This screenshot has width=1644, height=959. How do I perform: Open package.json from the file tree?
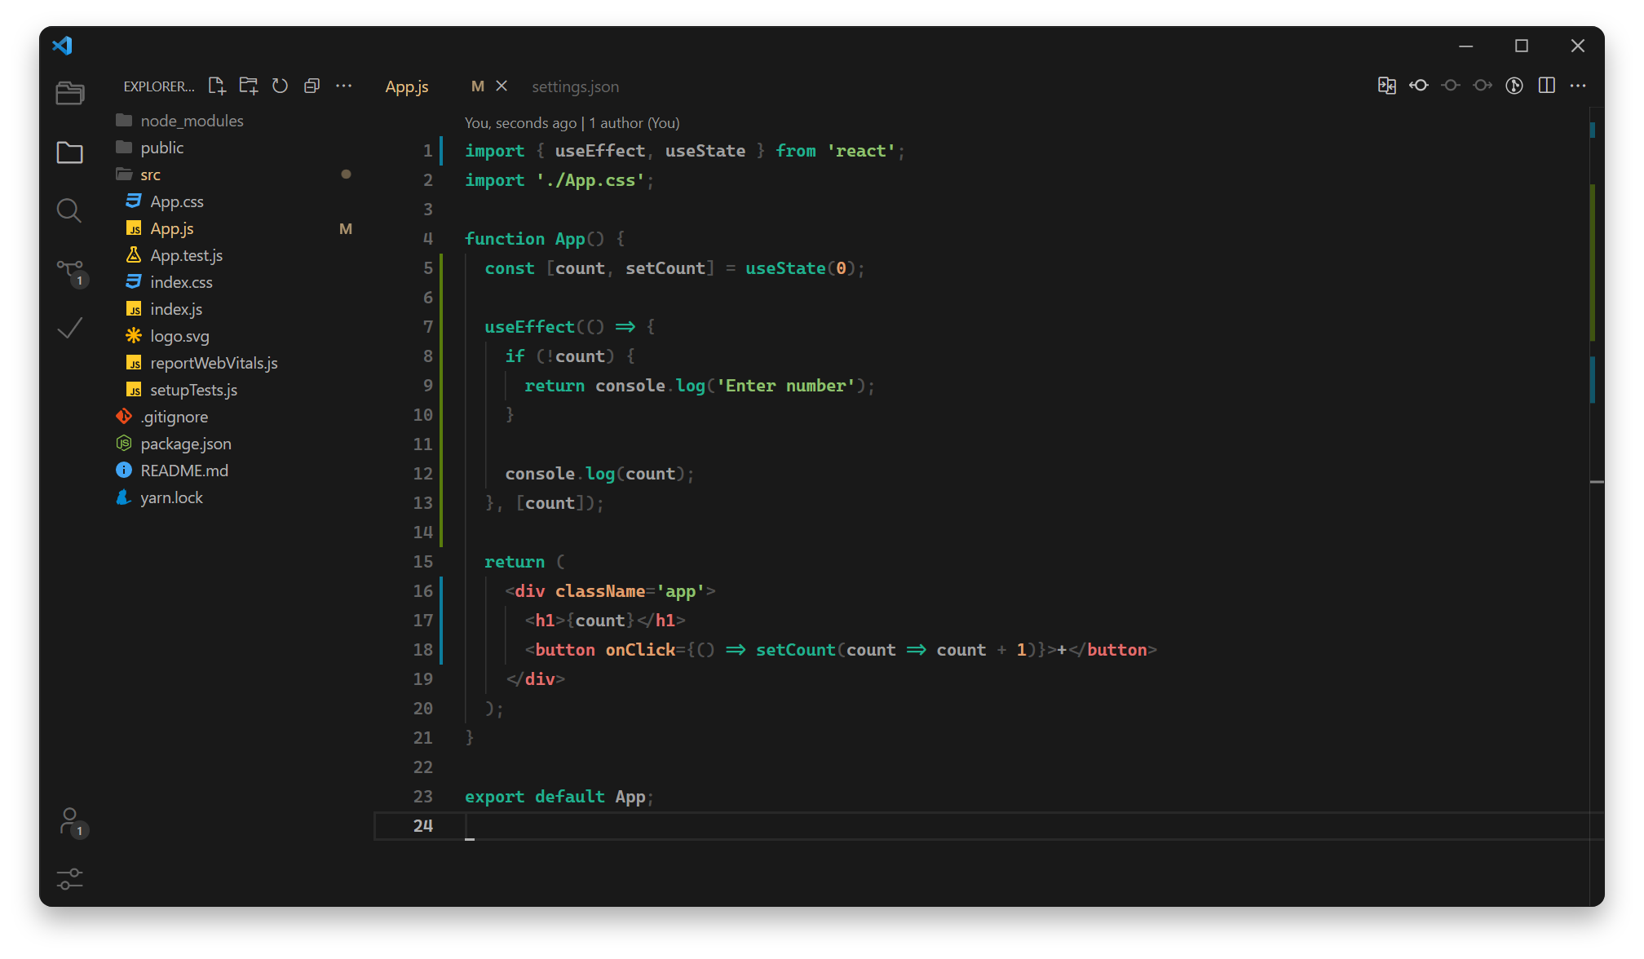tap(186, 444)
